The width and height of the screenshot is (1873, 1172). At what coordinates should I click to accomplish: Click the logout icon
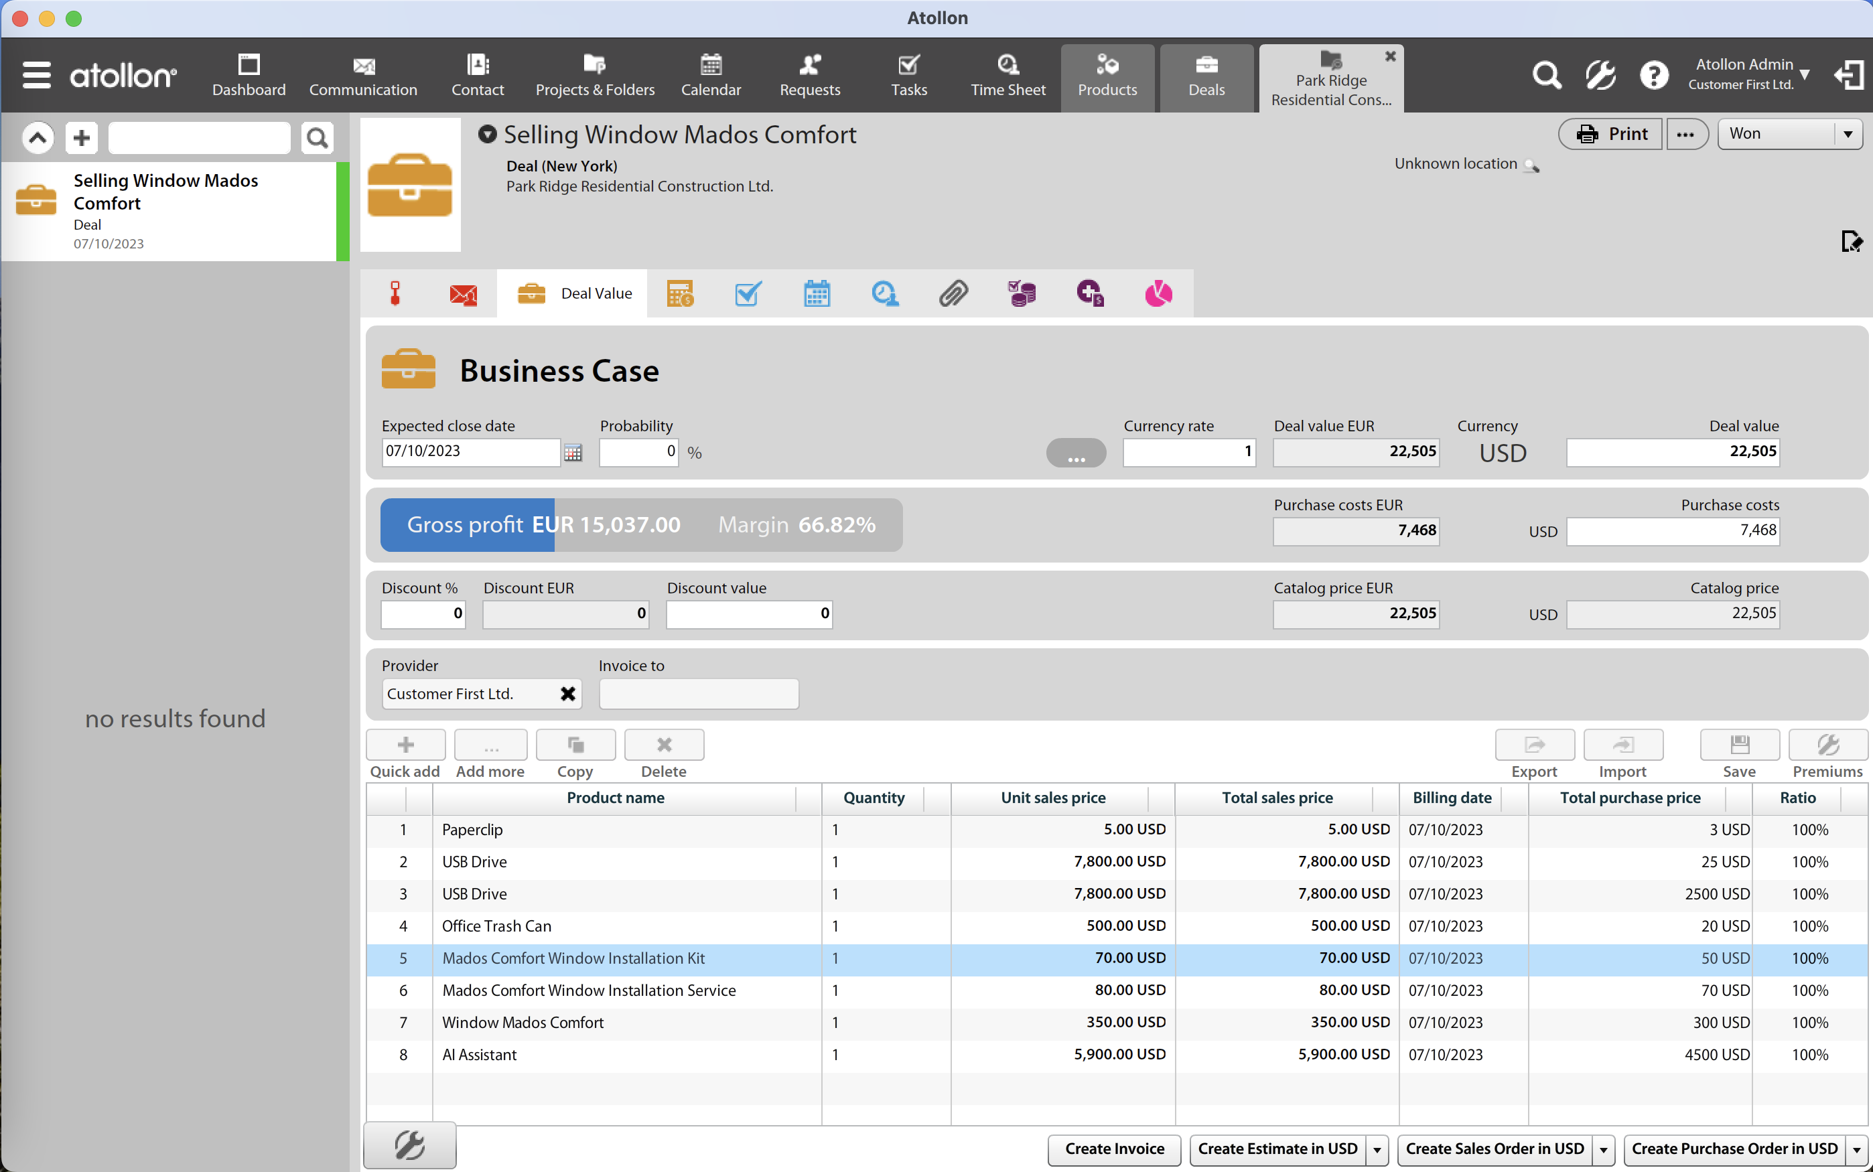(1848, 75)
